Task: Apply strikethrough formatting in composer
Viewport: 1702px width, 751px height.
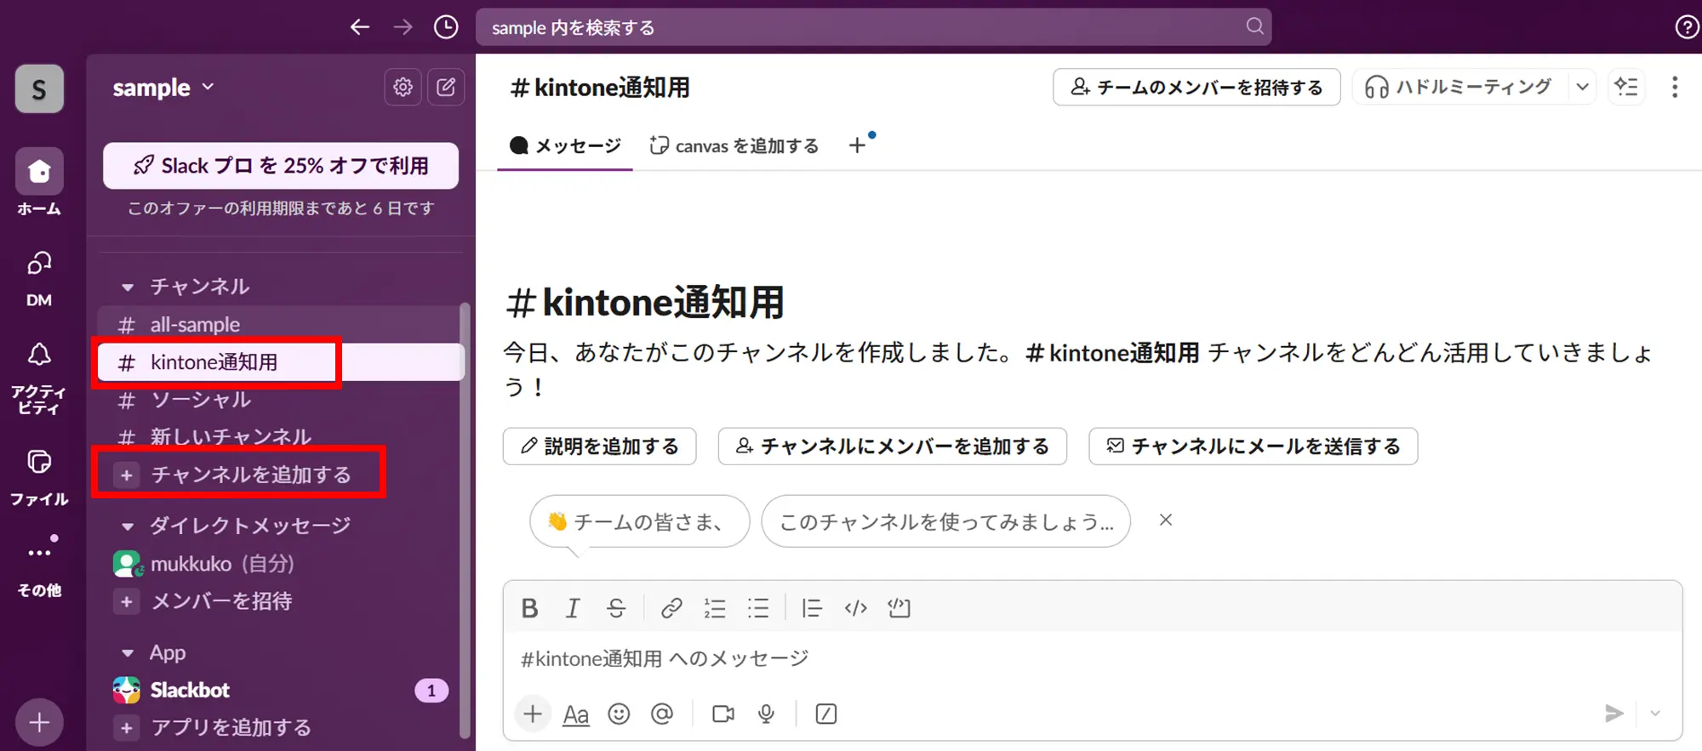Action: click(616, 608)
